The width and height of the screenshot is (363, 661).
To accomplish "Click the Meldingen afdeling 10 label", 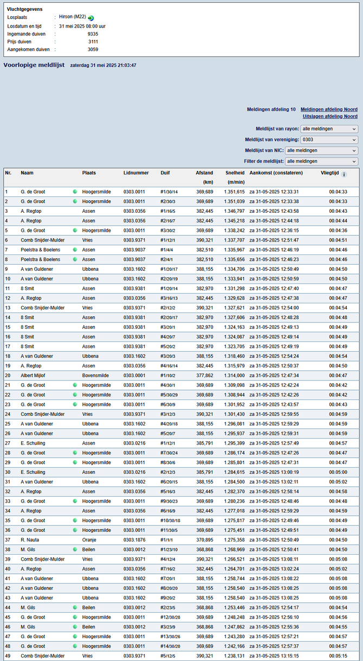I will pyautogui.click(x=271, y=109).
